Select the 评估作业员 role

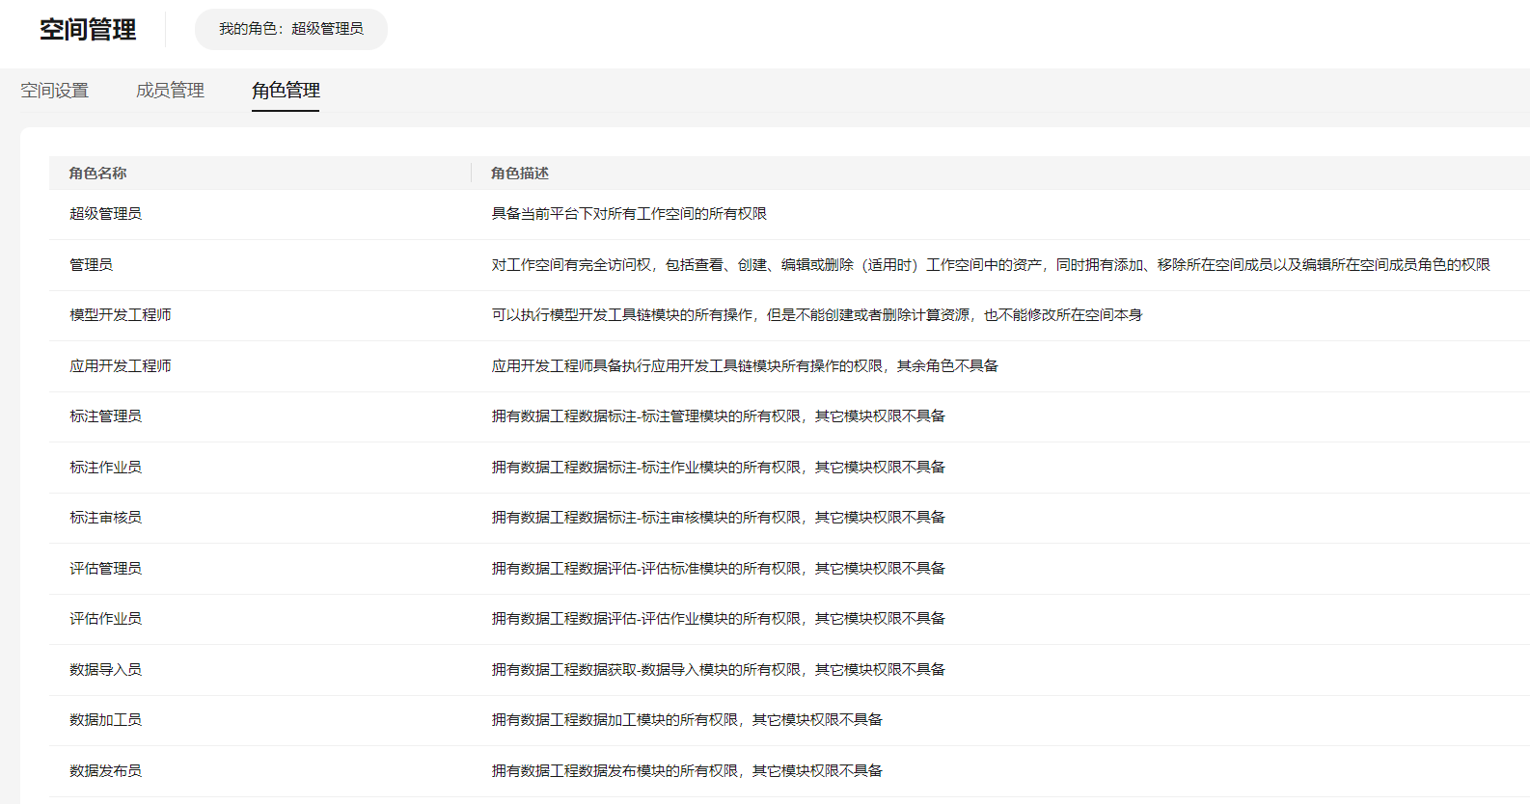coord(105,619)
